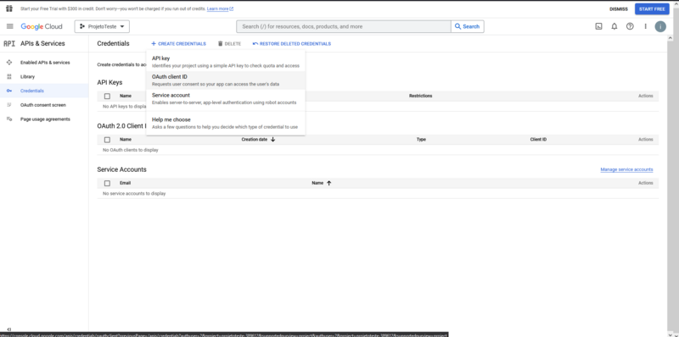
Task: Click the Restrictions column header
Action: tap(420, 96)
